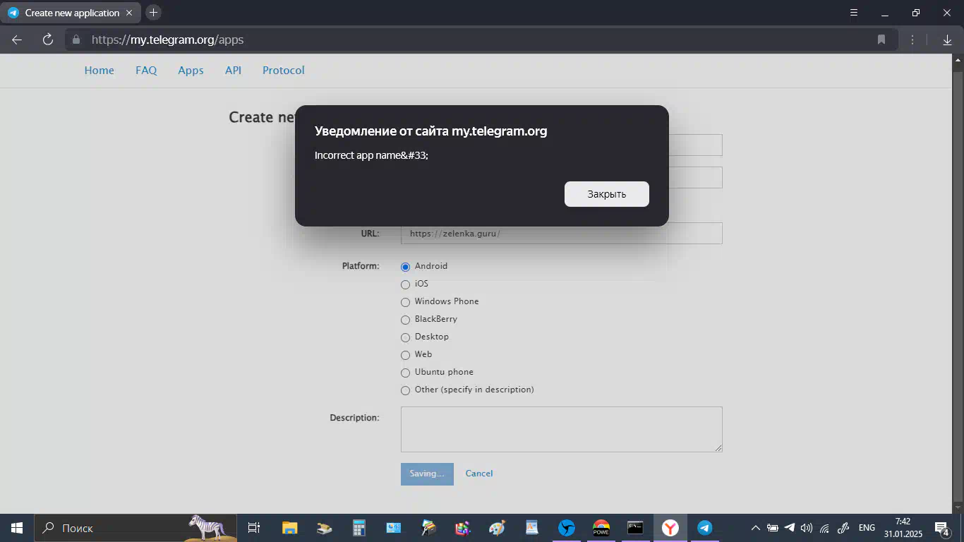The width and height of the screenshot is (964, 542).
Task: Open the clock showing 7:42
Action: [903, 528]
